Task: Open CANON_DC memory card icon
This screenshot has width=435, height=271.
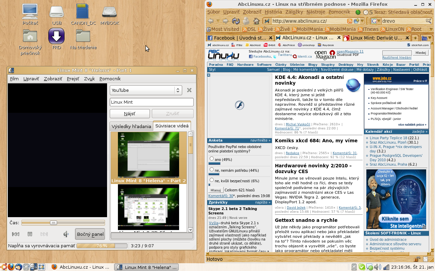Action: [x=83, y=14]
